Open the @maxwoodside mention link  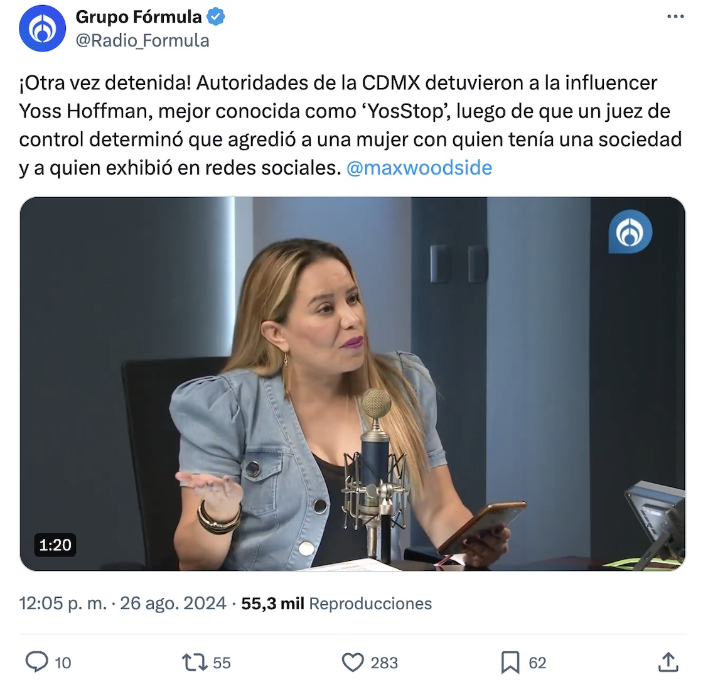(x=419, y=168)
